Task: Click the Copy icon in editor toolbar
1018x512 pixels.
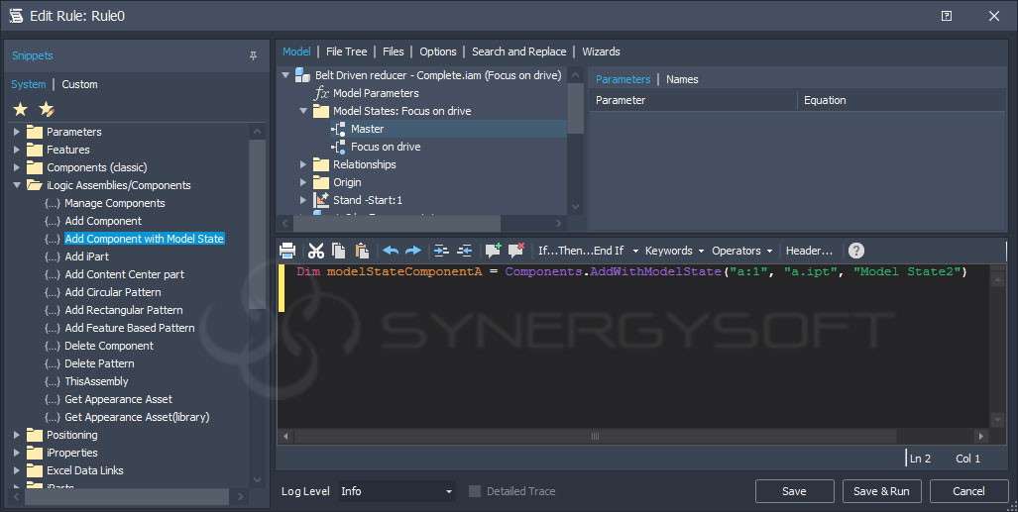Action: tap(338, 251)
